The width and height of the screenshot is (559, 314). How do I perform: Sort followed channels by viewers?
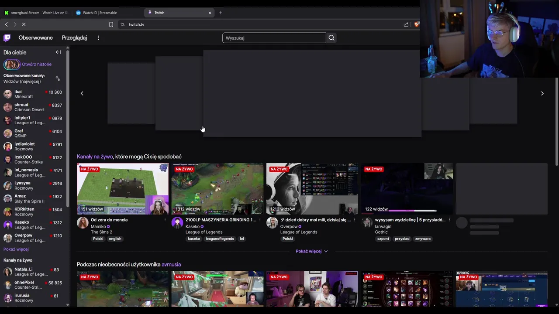coord(58,78)
